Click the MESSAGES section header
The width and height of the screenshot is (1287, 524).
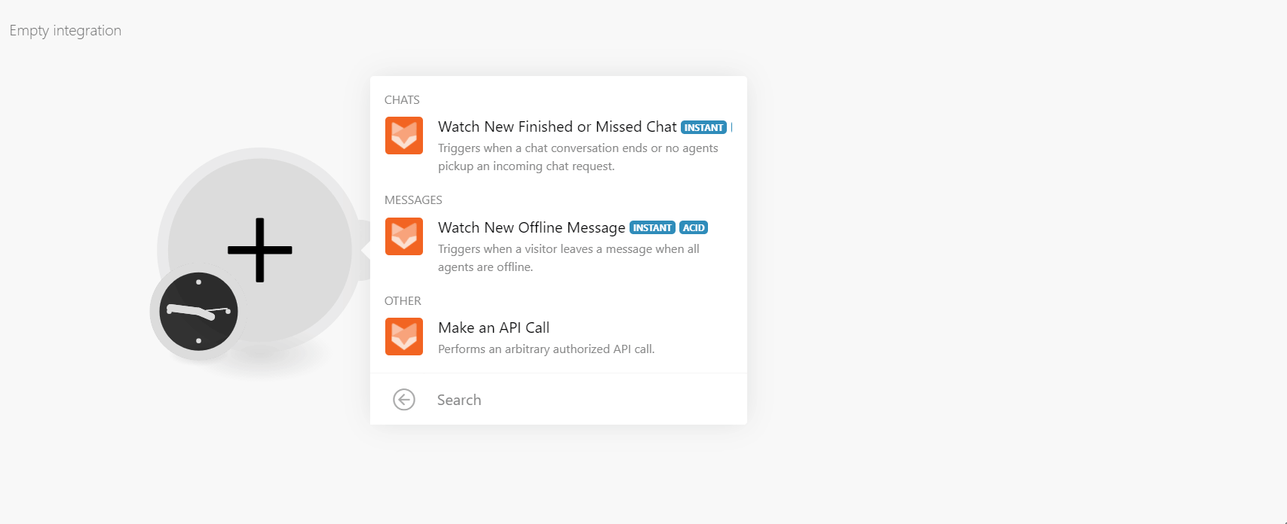coord(413,200)
